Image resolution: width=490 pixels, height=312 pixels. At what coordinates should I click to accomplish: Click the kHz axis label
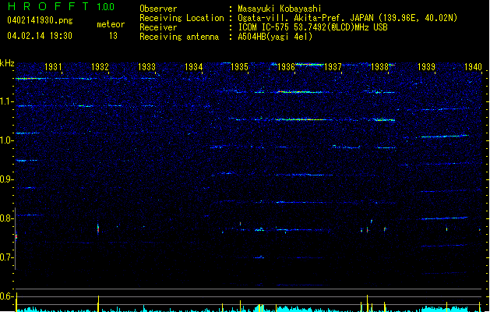(x=7, y=63)
